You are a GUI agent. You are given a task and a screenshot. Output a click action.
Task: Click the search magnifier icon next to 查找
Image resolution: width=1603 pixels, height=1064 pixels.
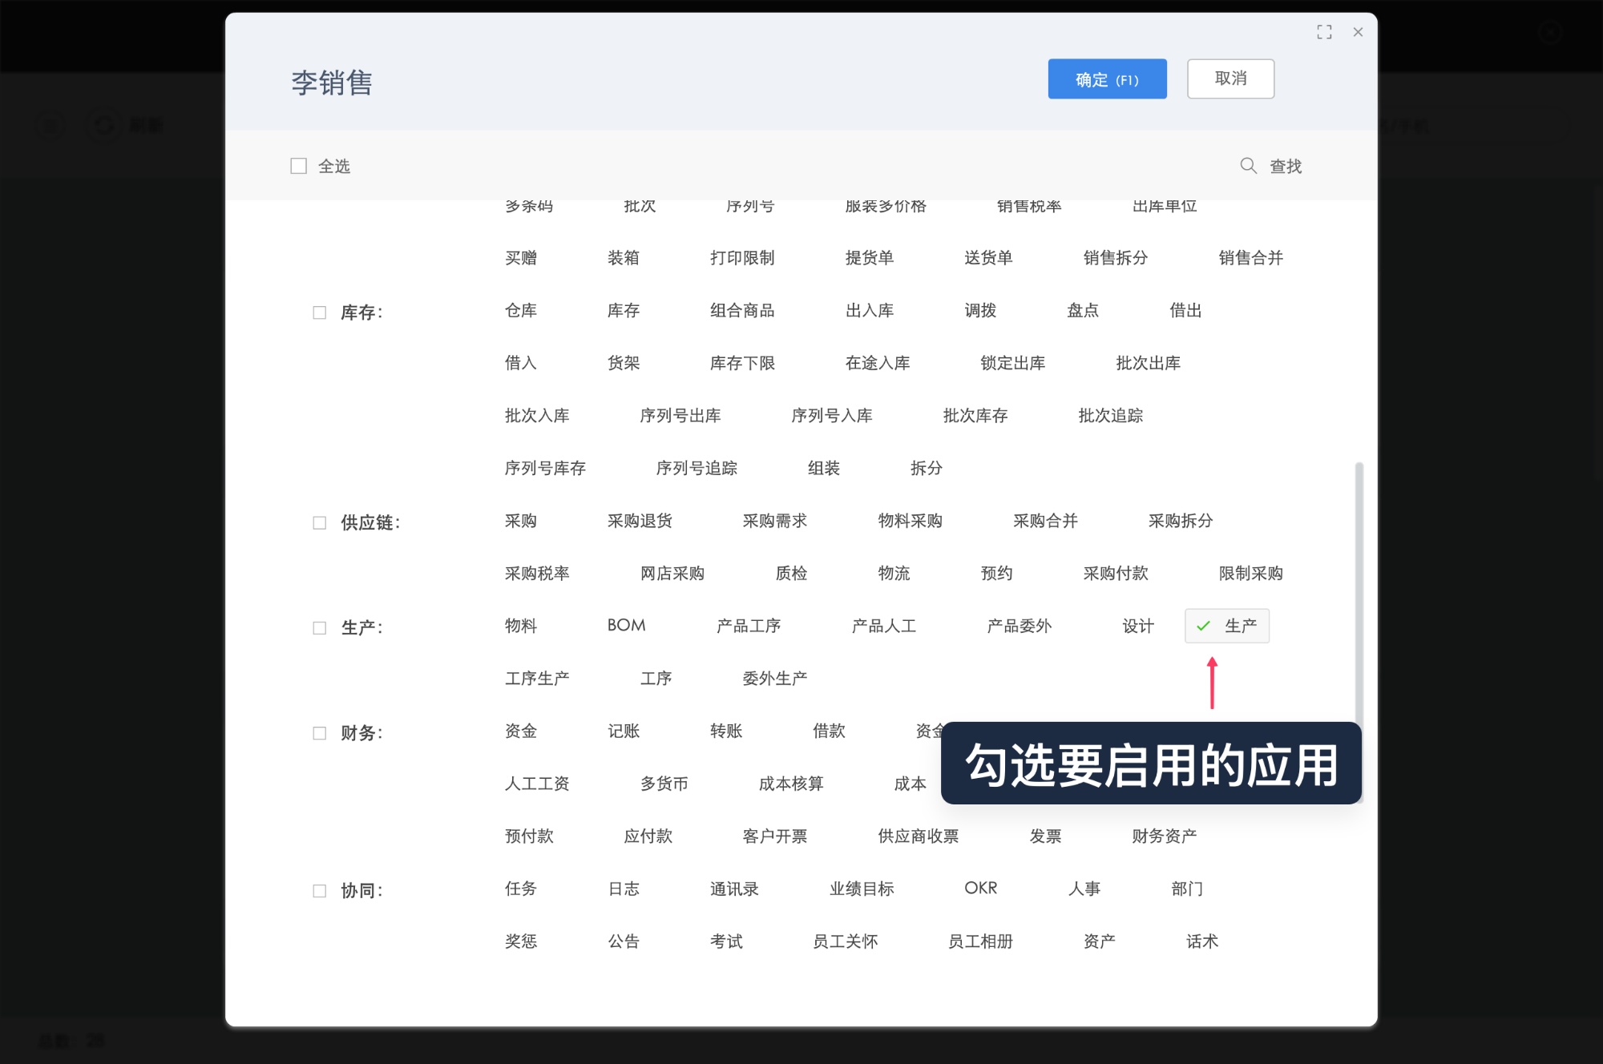pos(1248,166)
